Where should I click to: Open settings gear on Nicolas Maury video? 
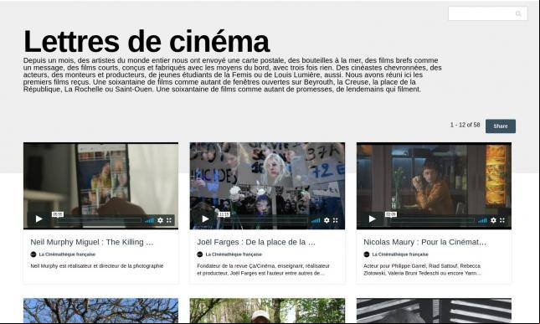493,220
